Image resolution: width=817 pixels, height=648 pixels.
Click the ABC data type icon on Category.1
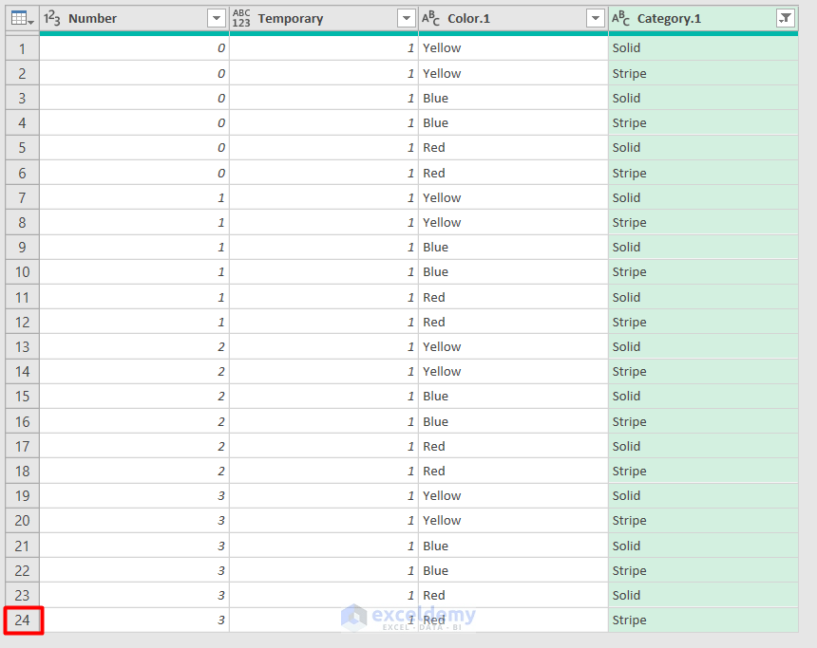click(x=622, y=18)
